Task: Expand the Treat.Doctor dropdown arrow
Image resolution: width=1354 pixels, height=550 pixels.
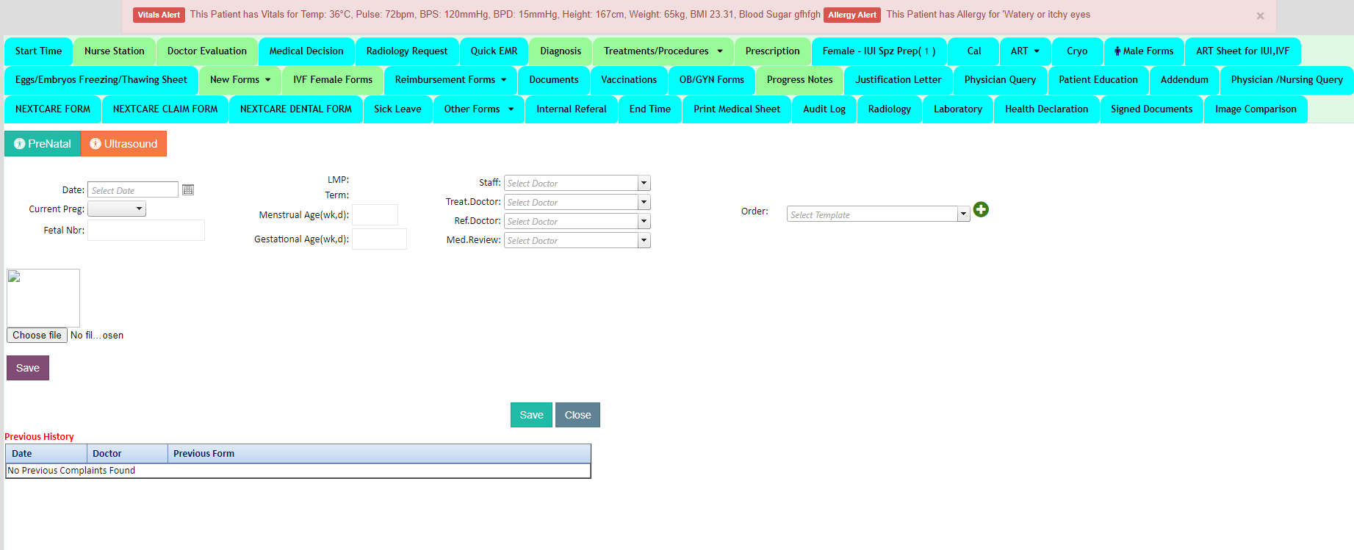Action: (644, 203)
